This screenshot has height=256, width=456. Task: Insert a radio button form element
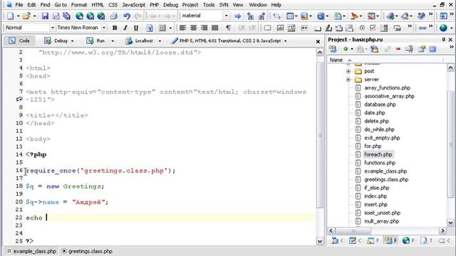tap(362, 28)
